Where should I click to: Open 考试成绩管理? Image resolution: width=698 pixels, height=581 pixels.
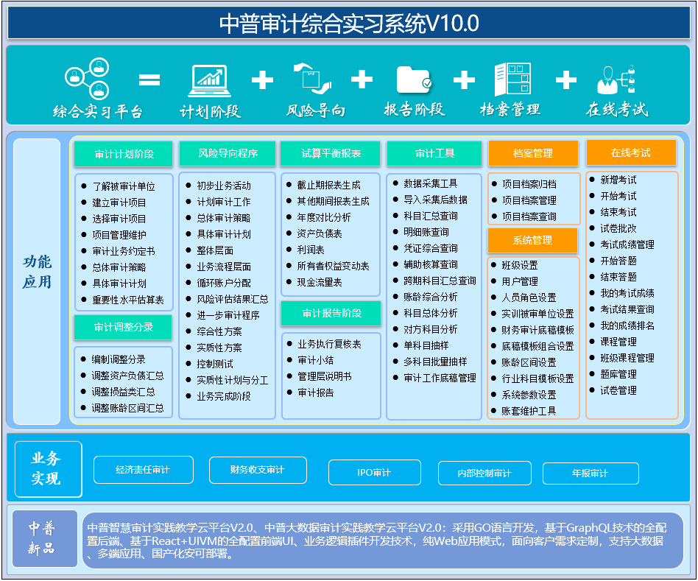tap(627, 244)
